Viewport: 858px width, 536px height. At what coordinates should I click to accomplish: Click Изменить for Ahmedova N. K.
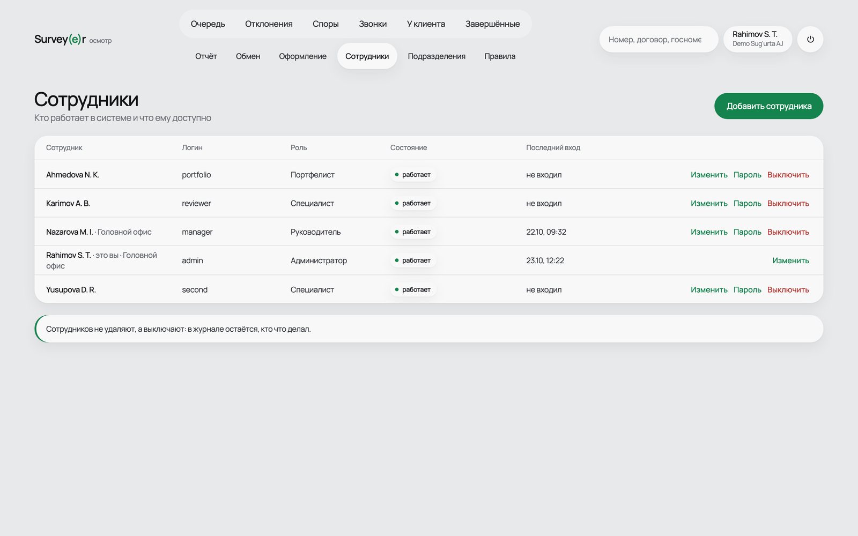point(709,175)
